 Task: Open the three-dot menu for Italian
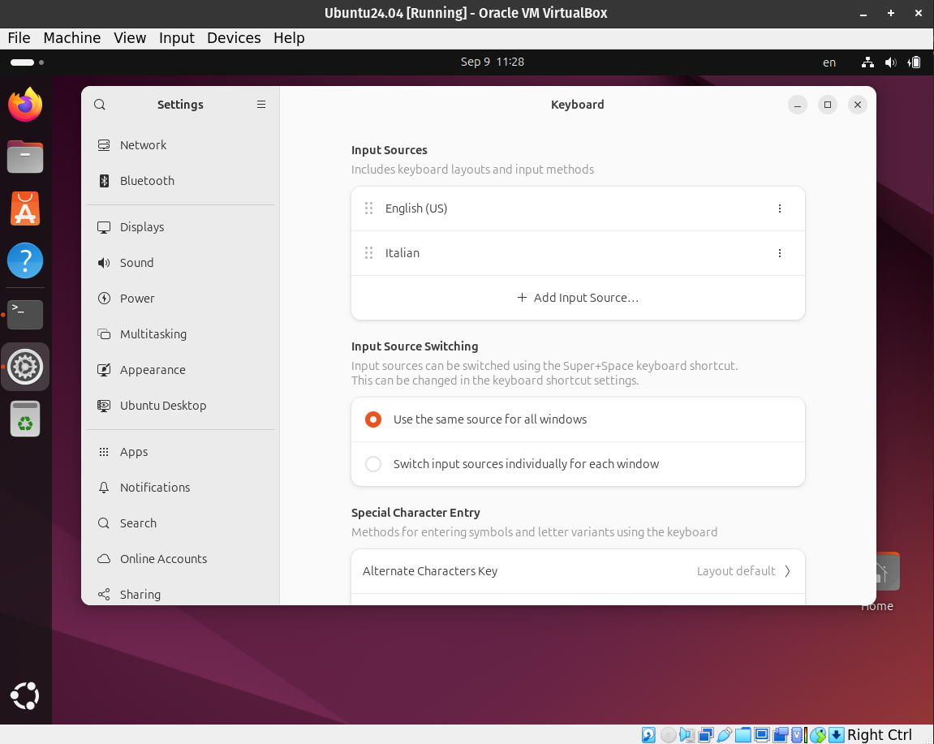click(x=780, y=253)
